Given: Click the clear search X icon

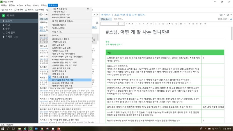Looking at the screenshot, I should pos(94,15).
